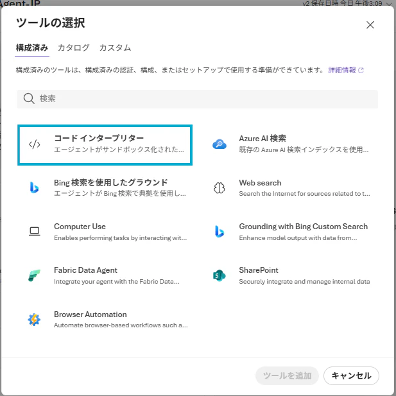Click the SharePoint logo icon

click(x=220, y=275)
